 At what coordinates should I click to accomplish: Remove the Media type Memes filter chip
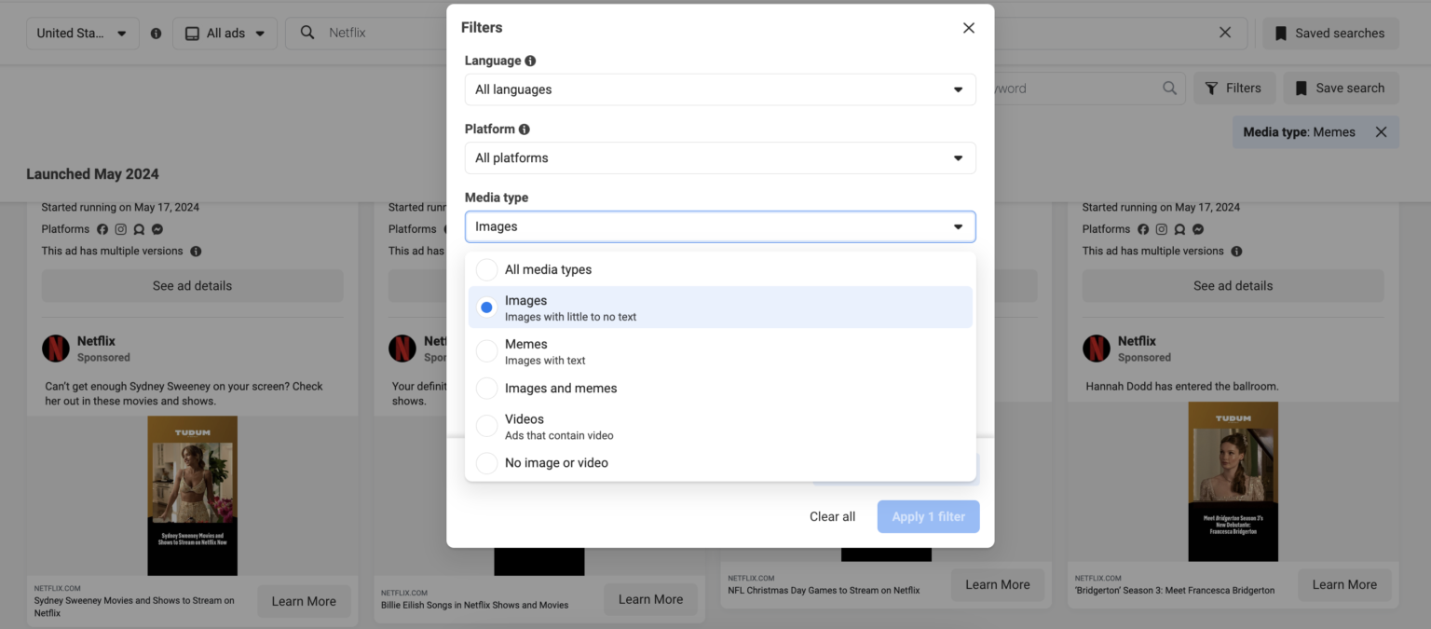tap(1381, 131)
